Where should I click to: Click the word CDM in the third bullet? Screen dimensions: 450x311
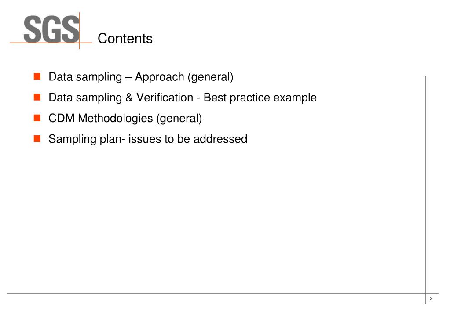(62, 118)
